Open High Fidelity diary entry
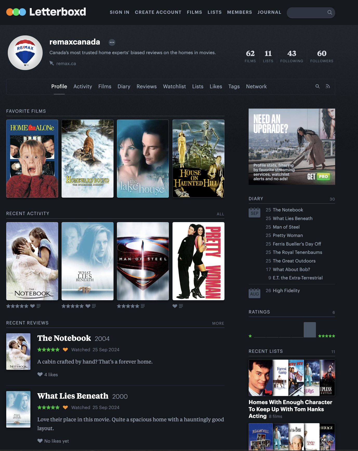This screenshot has width=358, height=451. 286,291
